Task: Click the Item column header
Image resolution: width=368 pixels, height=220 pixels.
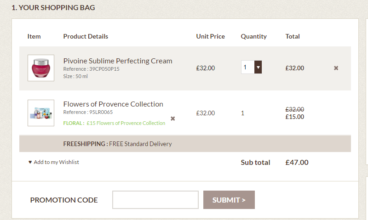Action: (x=34, y=36)
